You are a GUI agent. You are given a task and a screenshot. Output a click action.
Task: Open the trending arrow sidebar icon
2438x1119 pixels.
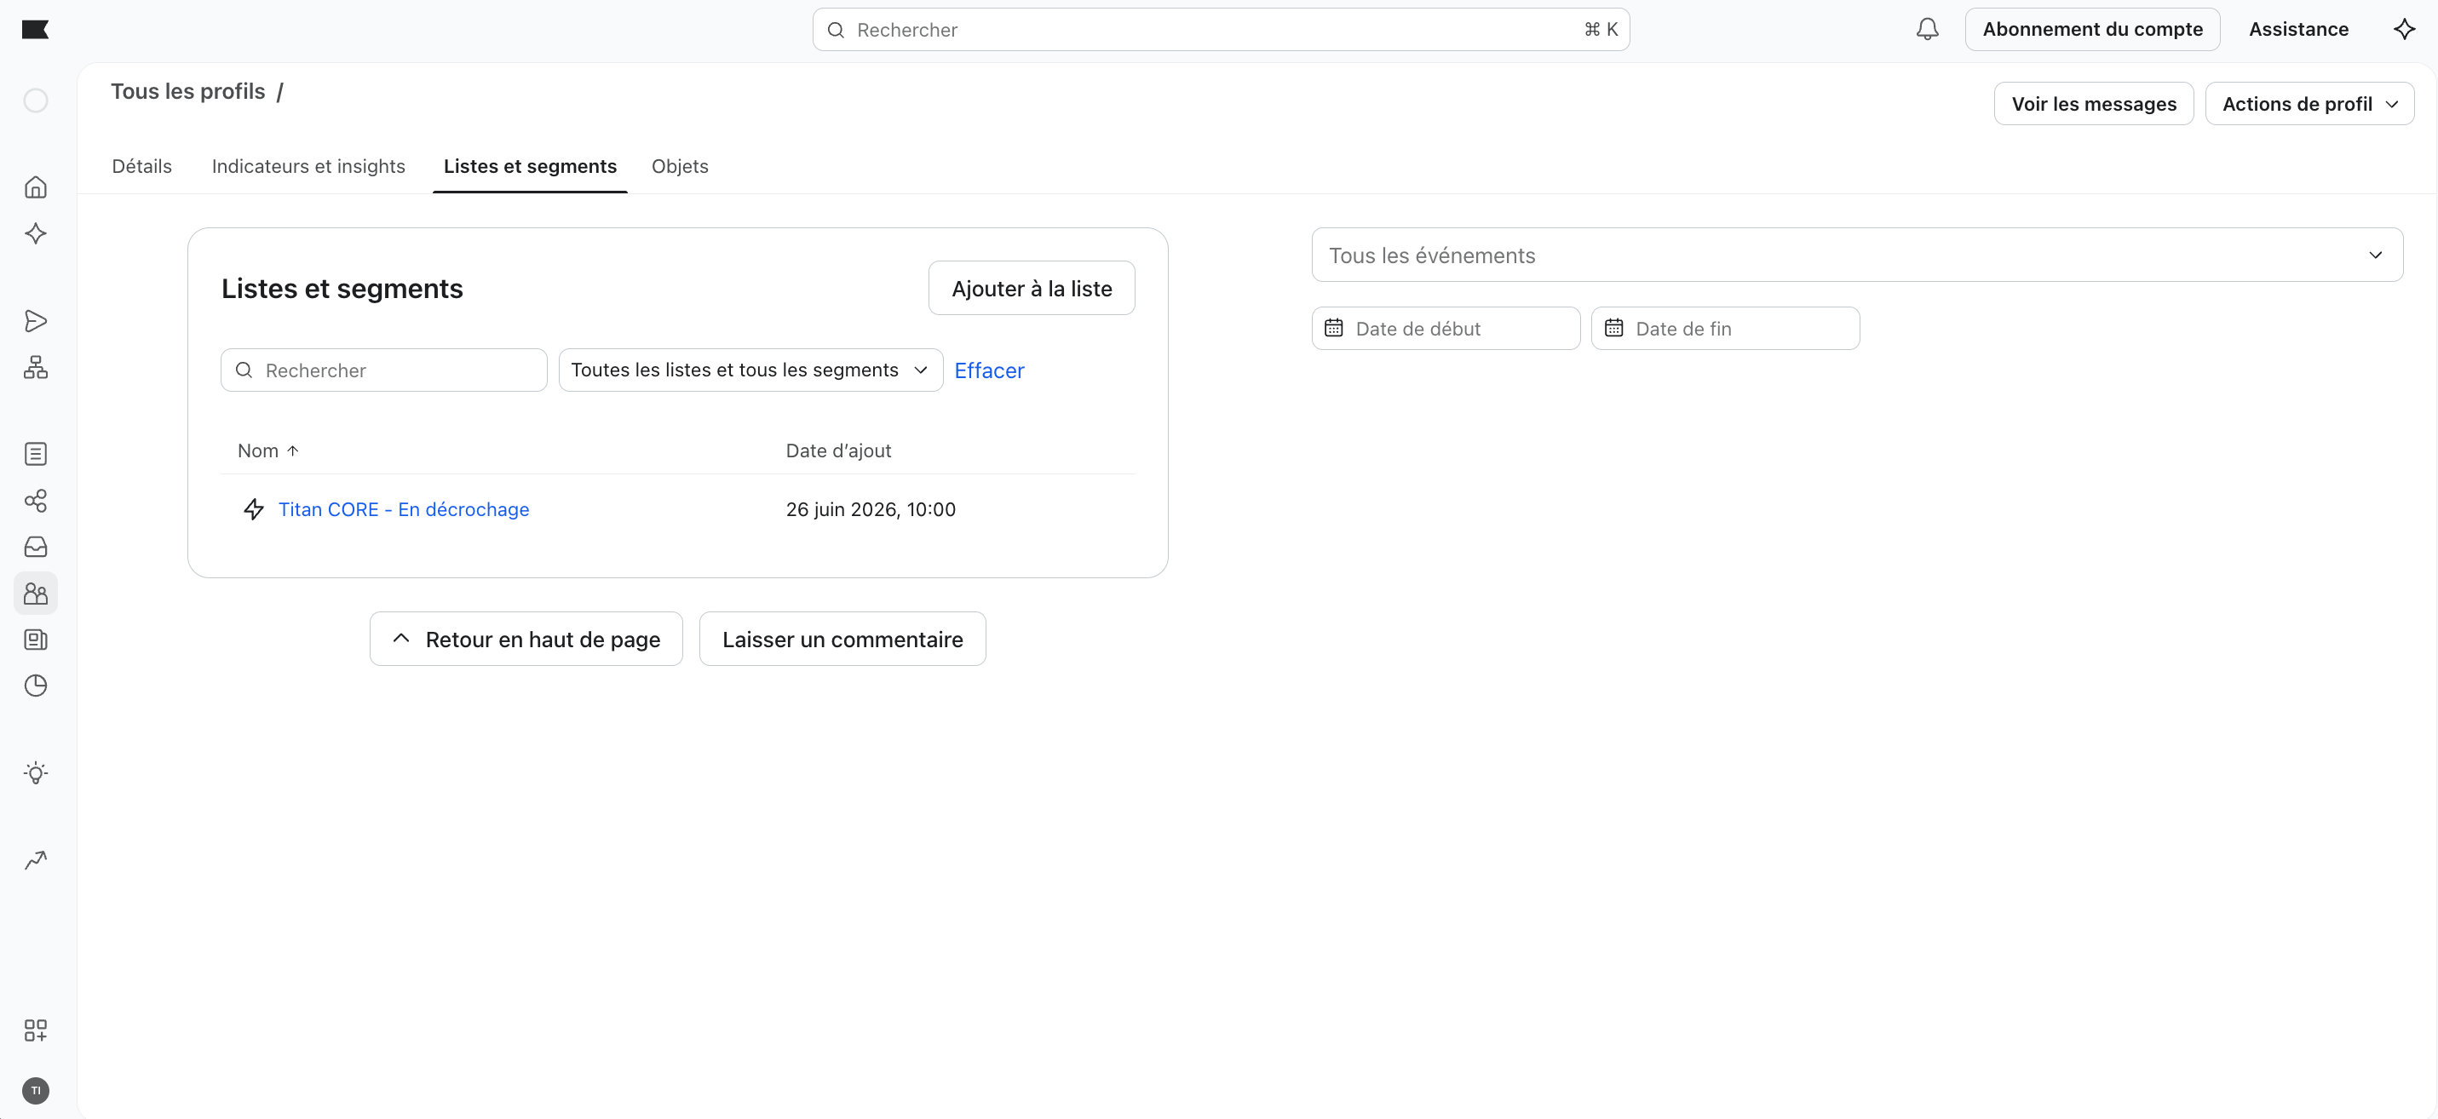pos(36,860)
